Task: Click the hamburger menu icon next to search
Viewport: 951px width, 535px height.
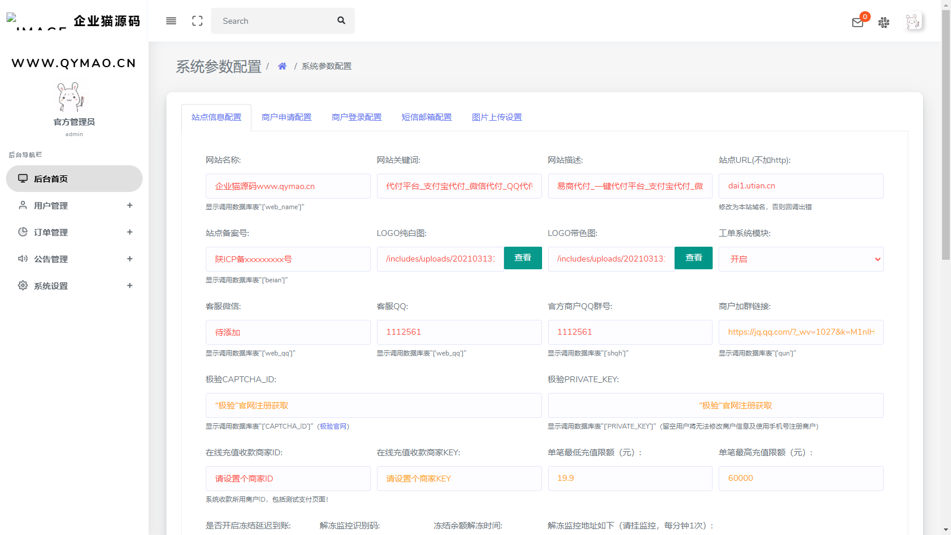Action: coord(171,21)
